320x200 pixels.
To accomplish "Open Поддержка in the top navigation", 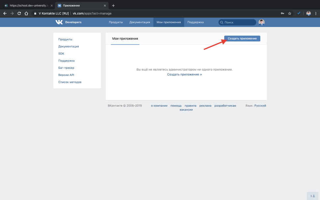I will [x=196, y=22].
